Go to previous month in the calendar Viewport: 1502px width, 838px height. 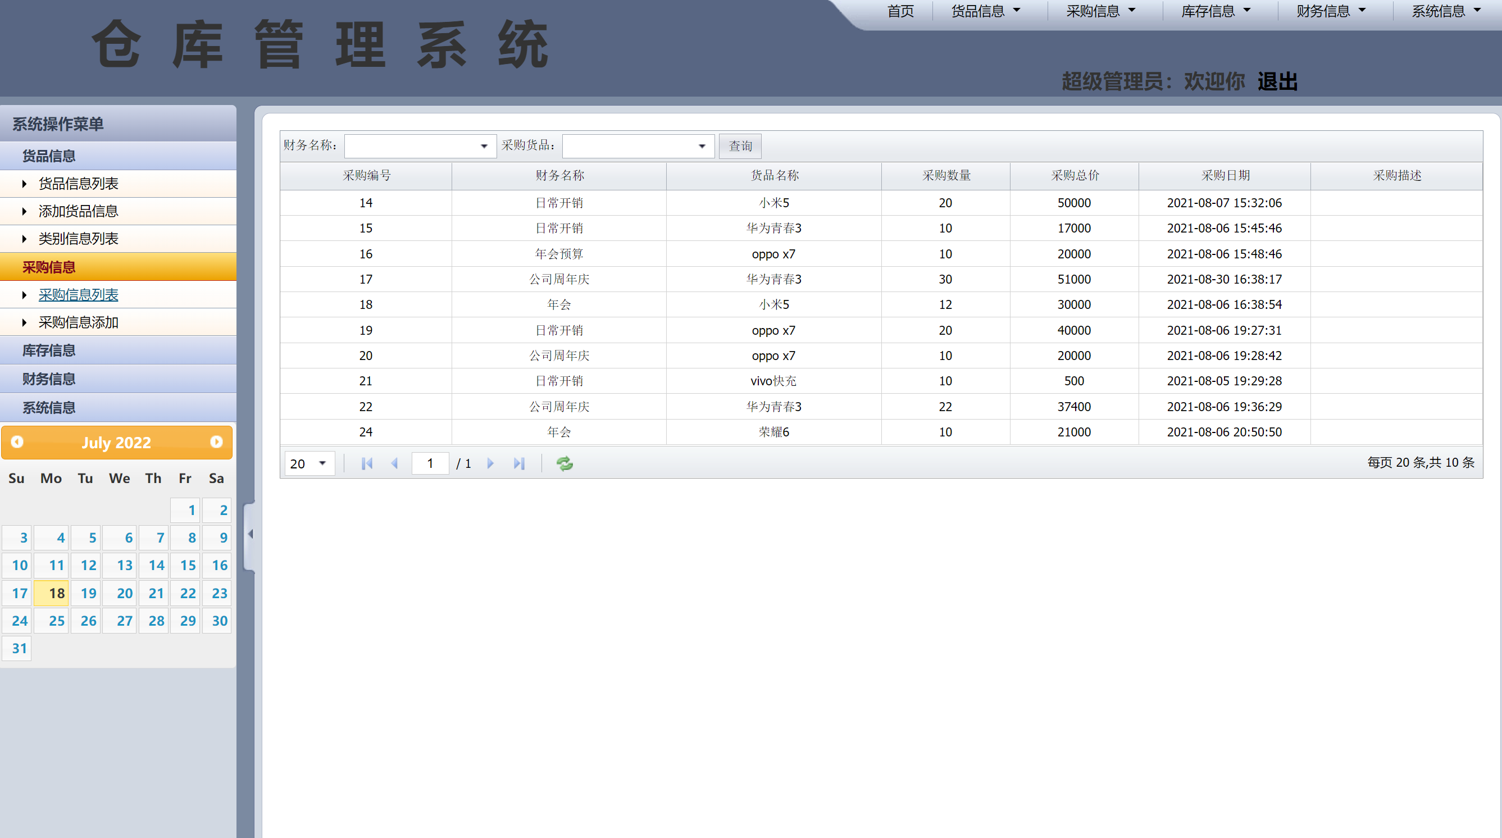(17, 442)
